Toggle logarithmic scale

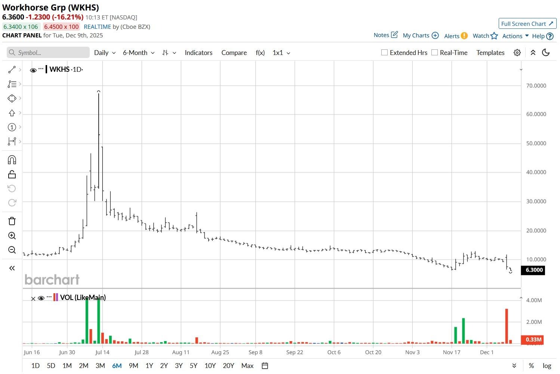[x=547, y=366]
